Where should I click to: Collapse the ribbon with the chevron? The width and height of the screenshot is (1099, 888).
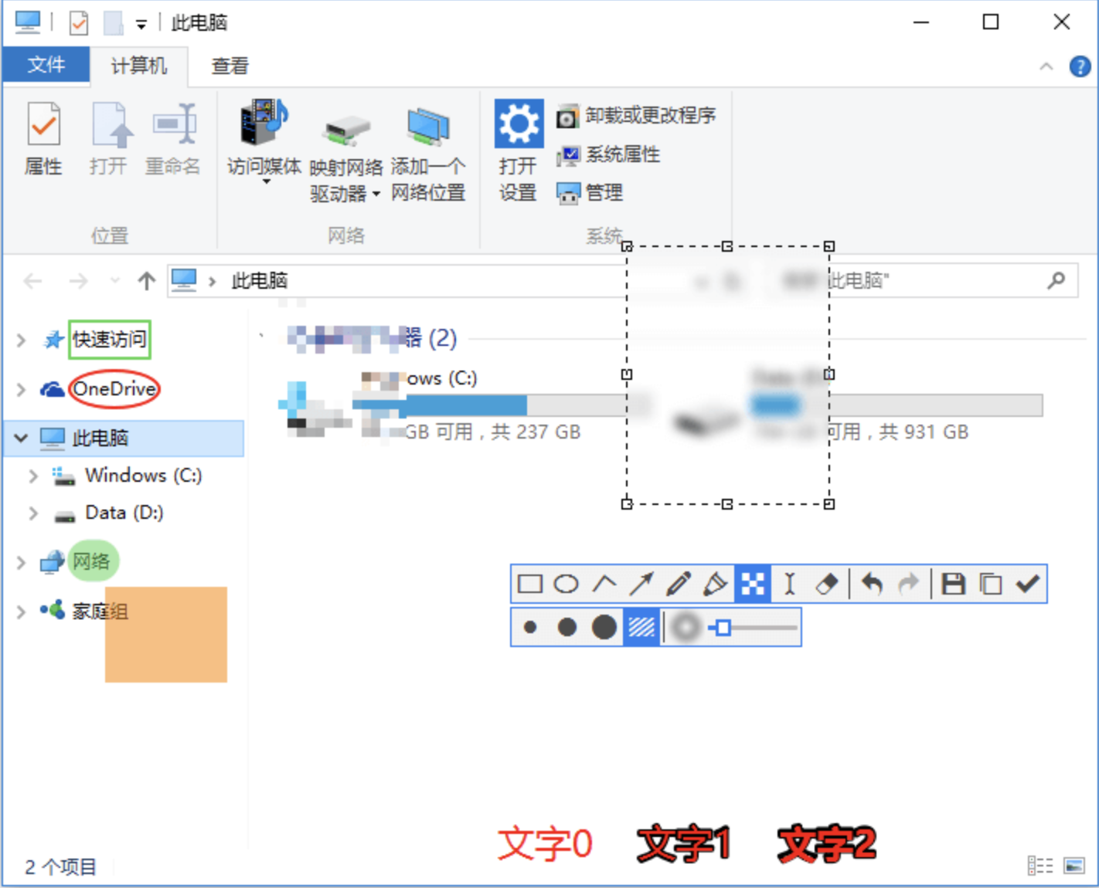click(x=1046, y=66)
